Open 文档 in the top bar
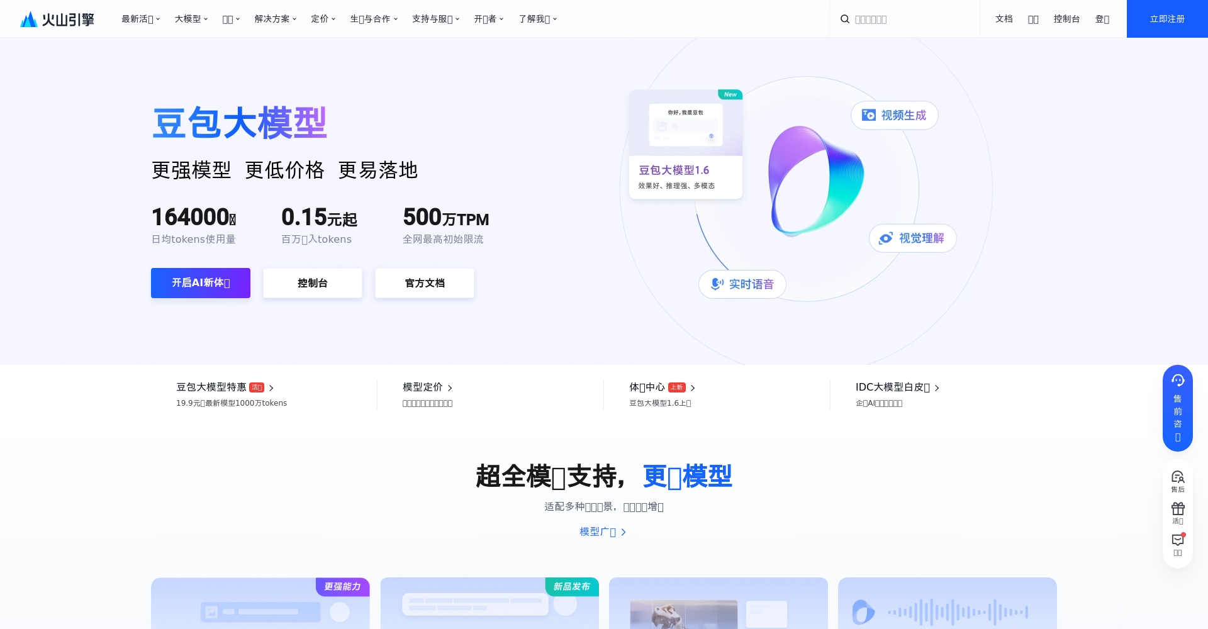The height and width of the screenshot is (629, 1208). click(1004, 19)
